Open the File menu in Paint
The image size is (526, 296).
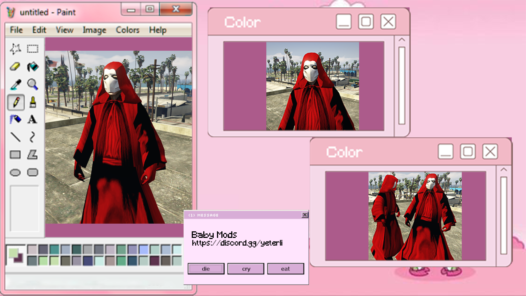(x=16, y=30)
